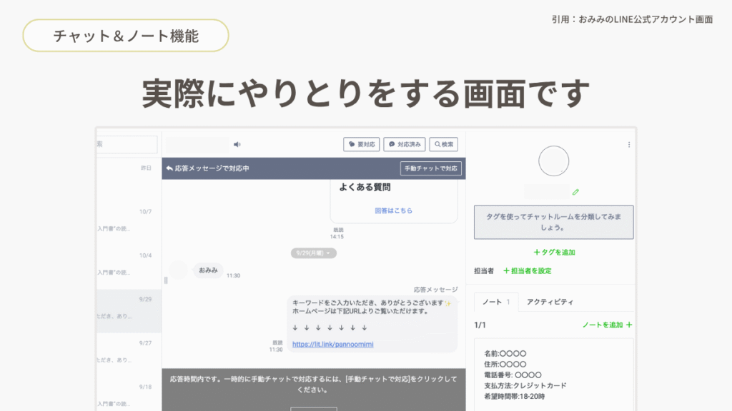Switch to manual chat with 手動チャットで対応
The width and height of the screenshot is (732, 411).
[431, 168]
